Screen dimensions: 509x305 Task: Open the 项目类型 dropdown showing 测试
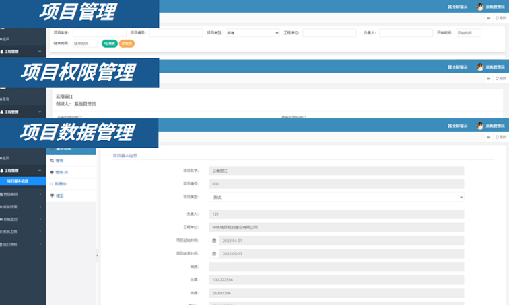tap(337, 198)
